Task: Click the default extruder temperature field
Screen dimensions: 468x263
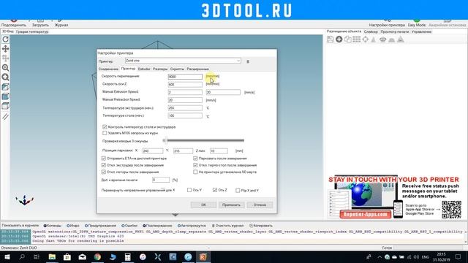Action: (185, 108)
